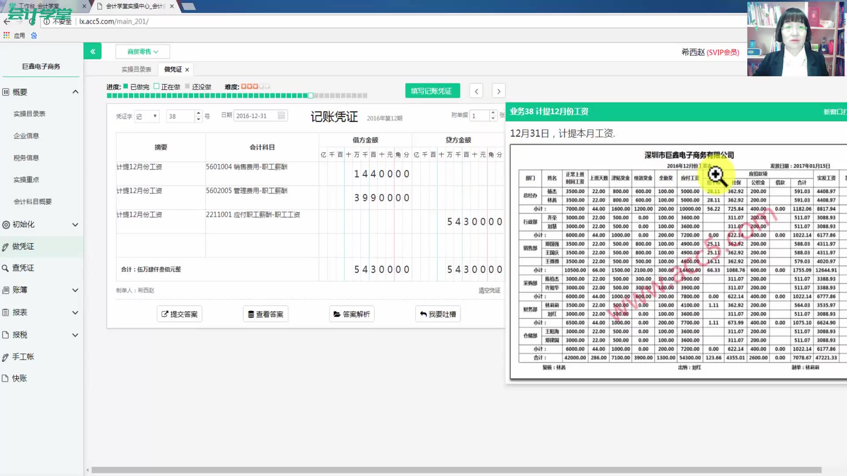
Task: Open 查凭证 search in sidebar
Action: pos(23,268)
